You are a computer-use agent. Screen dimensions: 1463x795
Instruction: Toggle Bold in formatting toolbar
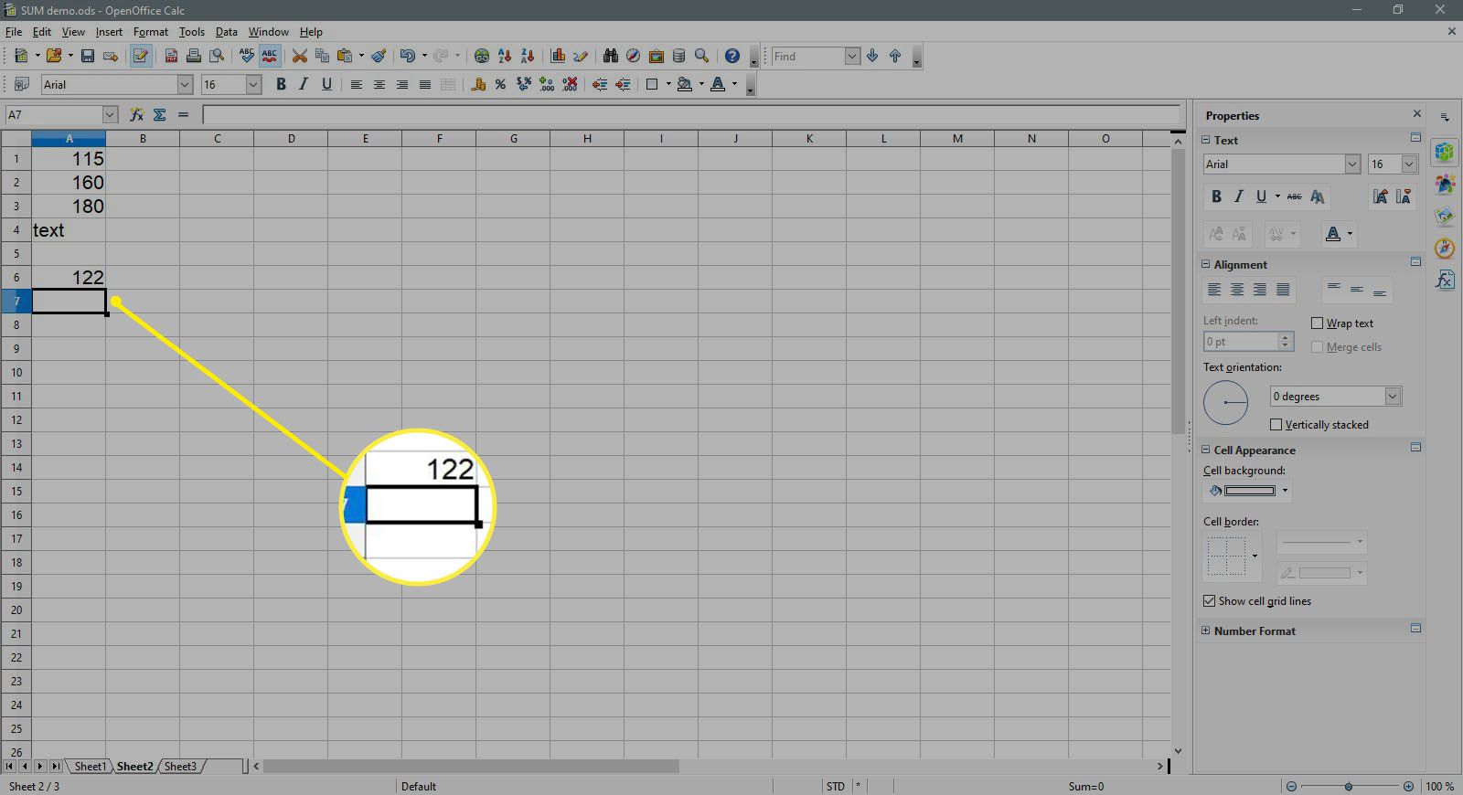click(x=281, y=85)
